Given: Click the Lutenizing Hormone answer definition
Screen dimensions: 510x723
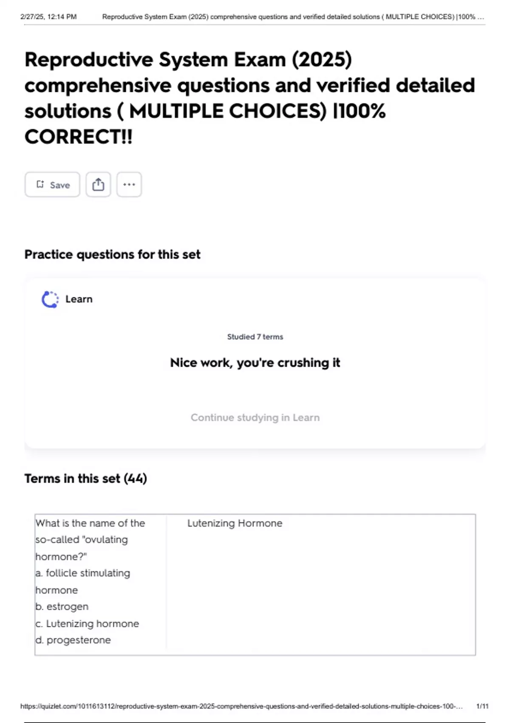Looking at the screenshot, I should (x=235, y=523).
